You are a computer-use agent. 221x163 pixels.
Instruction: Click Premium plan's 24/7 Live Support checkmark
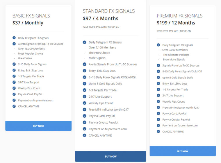pos(158,95)
